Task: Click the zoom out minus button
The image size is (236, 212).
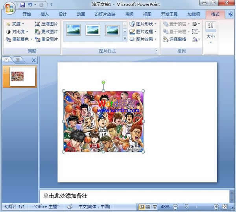Action: tap(175, 207)
